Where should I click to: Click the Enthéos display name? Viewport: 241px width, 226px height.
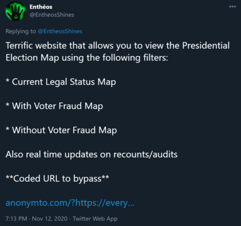click(41, 7)
